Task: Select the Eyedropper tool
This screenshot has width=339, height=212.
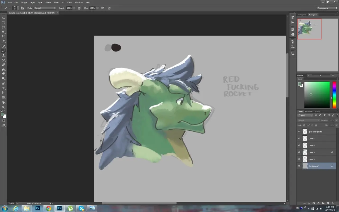Action: coord(3,41)
